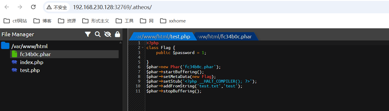
Task: Place cursor on 'class Flag {' line
Action: click(x=161, y=48)
